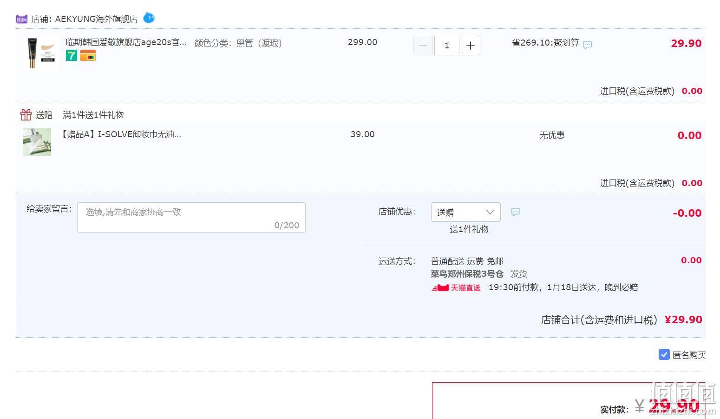This screenshot has height=419, width=720.
Task: Click the -0.00 store discount amount
Action: coord(687,213)
